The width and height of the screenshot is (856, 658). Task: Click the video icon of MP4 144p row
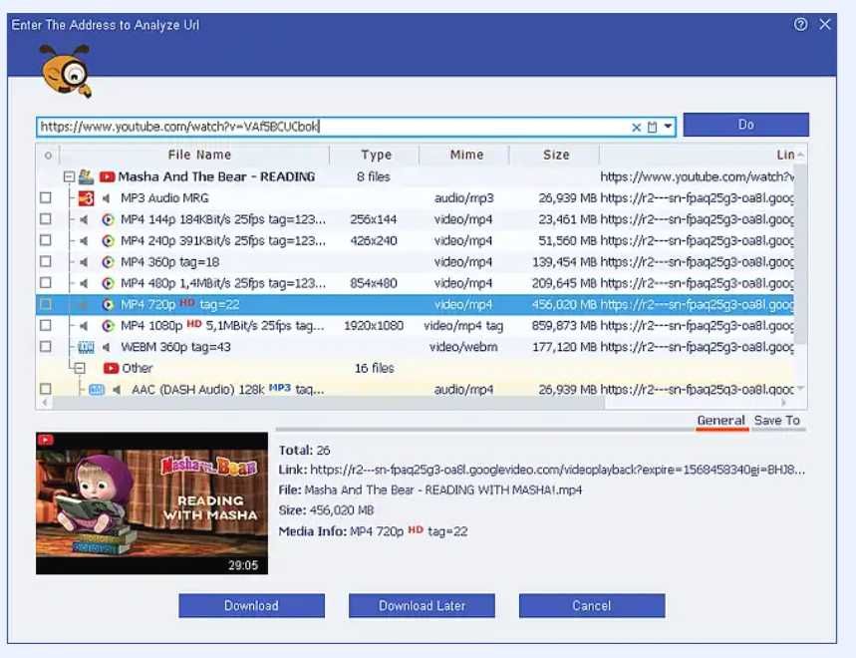tap(108, 219)
